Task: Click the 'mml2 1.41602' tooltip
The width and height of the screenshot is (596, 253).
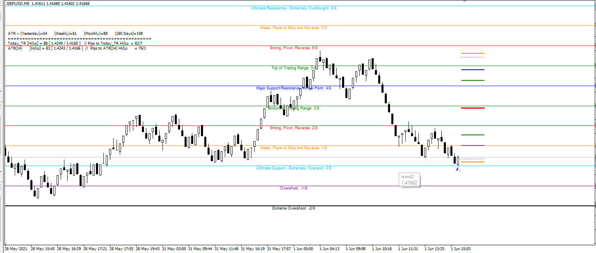Action: point(409,180)
